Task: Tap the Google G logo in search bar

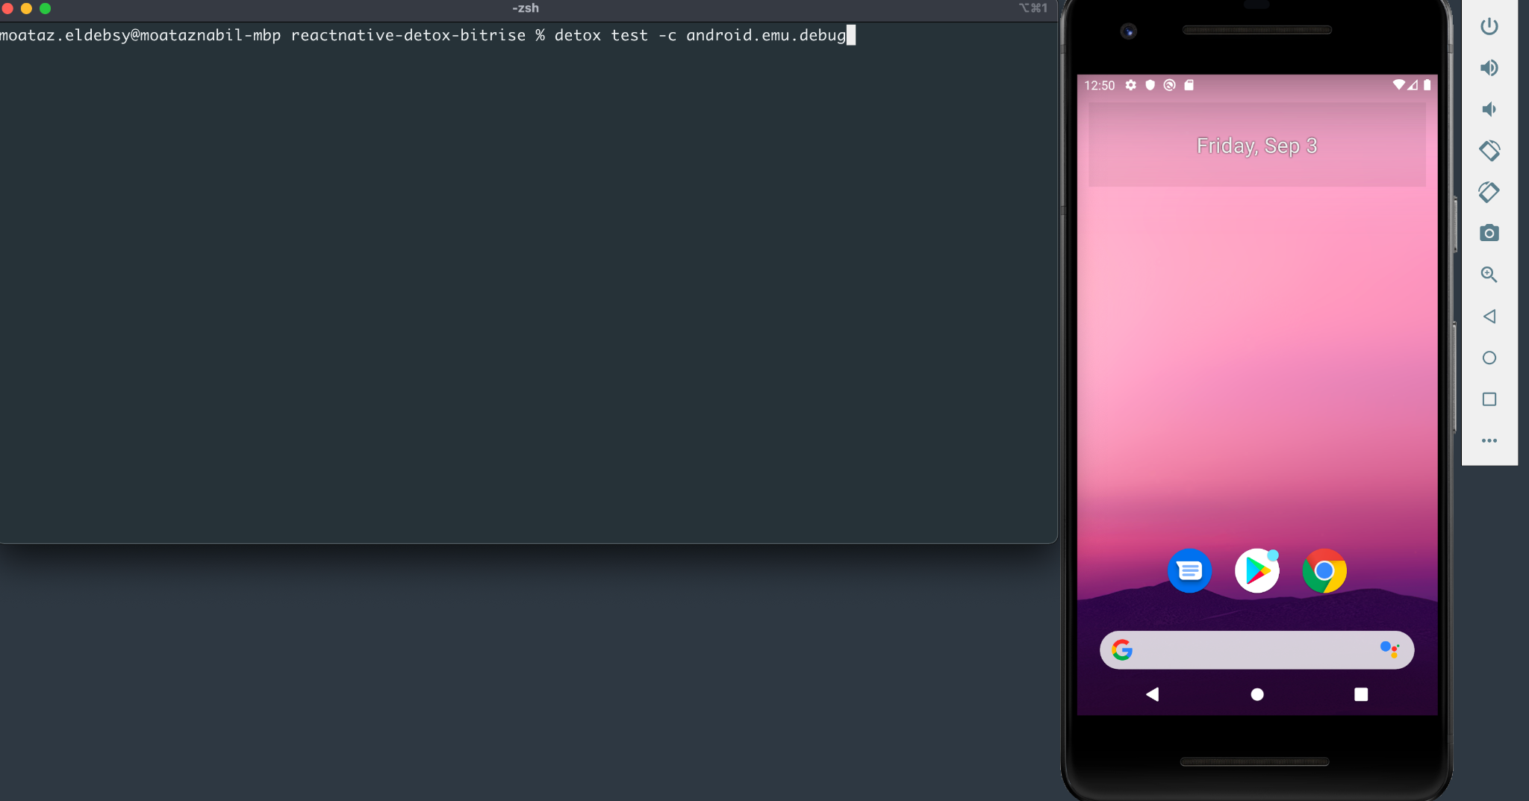Action: coord(1122,650)
